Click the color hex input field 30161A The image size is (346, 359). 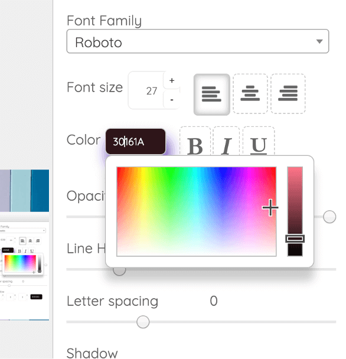click(135, 142)
